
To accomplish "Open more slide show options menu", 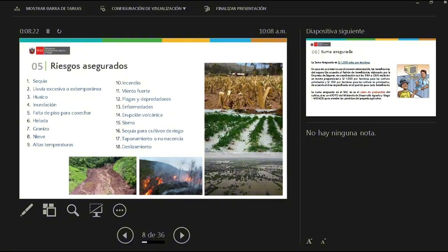I will [120, 210].
